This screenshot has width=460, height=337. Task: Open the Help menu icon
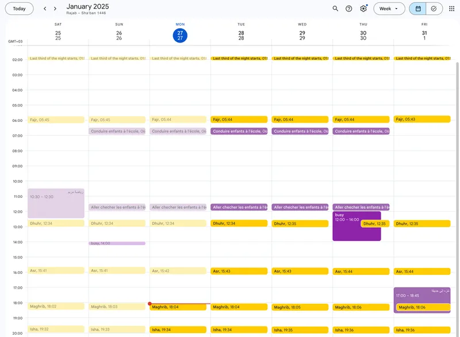pos(348,8)
